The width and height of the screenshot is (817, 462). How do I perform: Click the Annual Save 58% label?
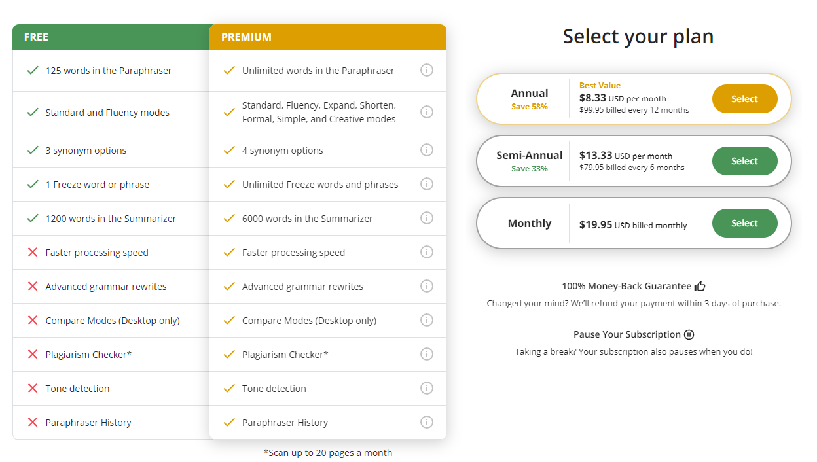coord(530,107)
